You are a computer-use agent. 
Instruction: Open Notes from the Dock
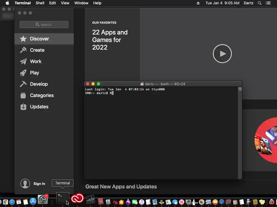pos(26,202)
